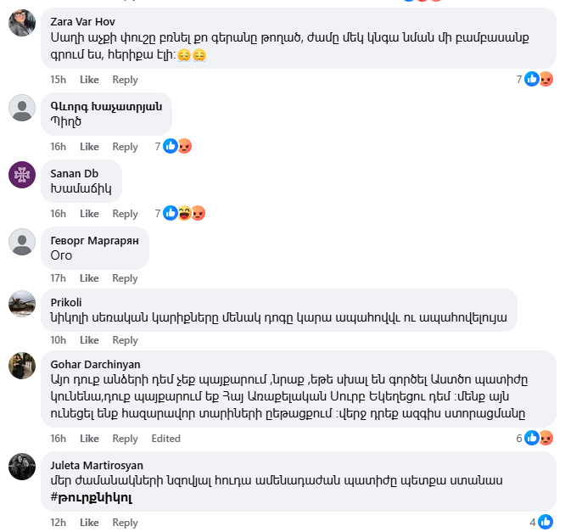The image size is (571, 532).
Task: Click the angry reaction on Zara Var Hov's comment
Action: [546, 79]
